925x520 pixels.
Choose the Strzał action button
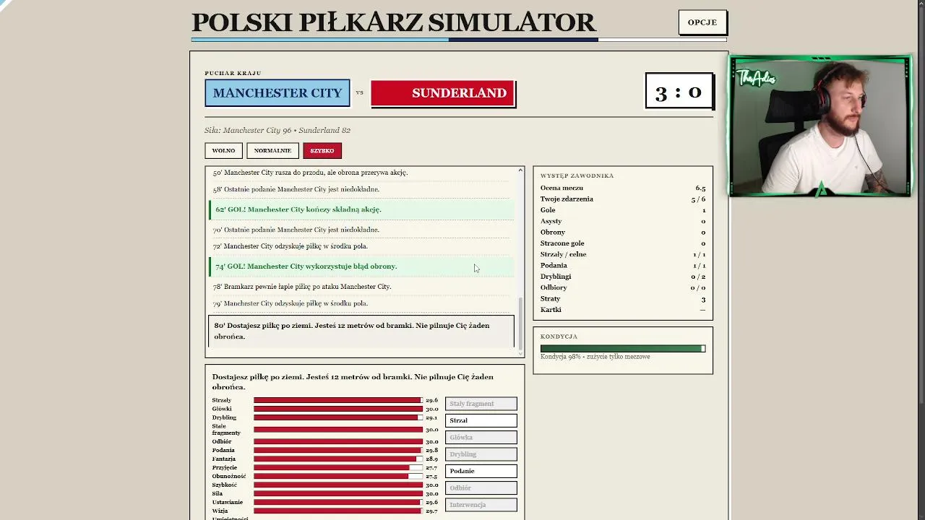481,420
